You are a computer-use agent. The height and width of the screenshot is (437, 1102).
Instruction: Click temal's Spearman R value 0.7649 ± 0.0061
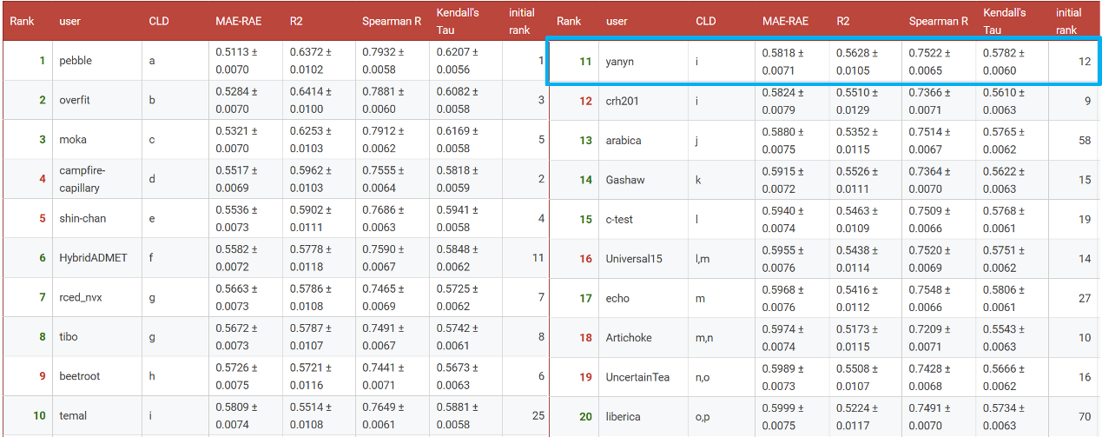pos(384,415)
